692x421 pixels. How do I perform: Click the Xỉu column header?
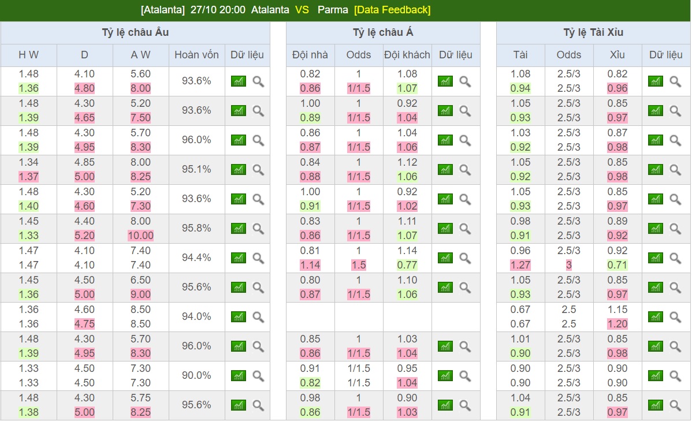coord(617,55)
